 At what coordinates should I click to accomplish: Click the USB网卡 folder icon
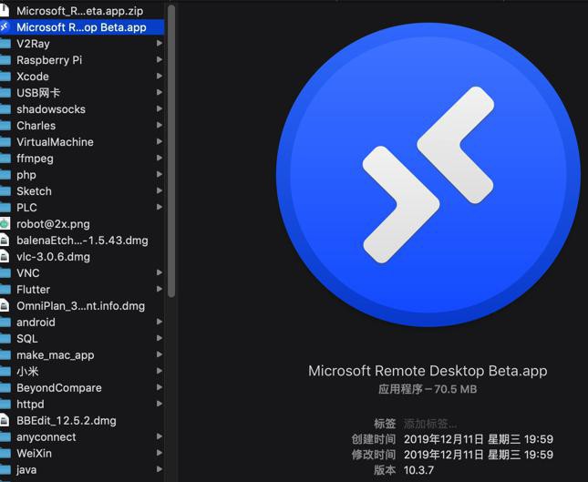[x=5, y=93]
